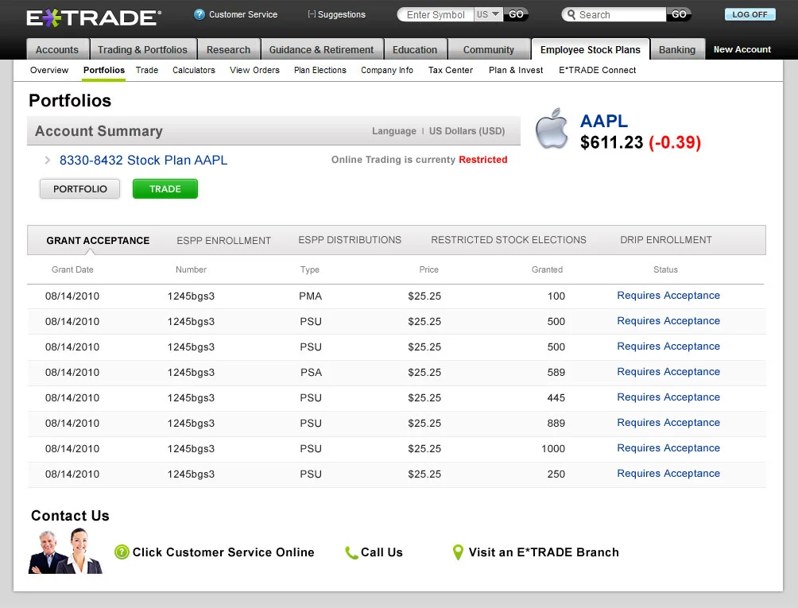798x608 pixels.
Task: Click Requires Acceptance for the 889-share grant
Action: pos(668,423)
